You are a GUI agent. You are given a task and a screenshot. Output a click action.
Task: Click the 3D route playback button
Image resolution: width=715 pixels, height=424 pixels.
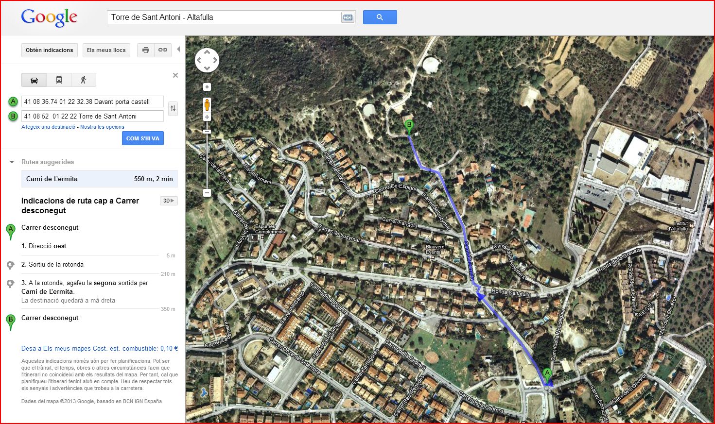[x=168, y=201]
